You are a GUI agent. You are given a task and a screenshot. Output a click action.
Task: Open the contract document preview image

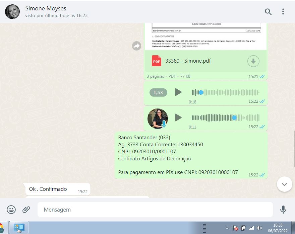[x=206, y=36]
